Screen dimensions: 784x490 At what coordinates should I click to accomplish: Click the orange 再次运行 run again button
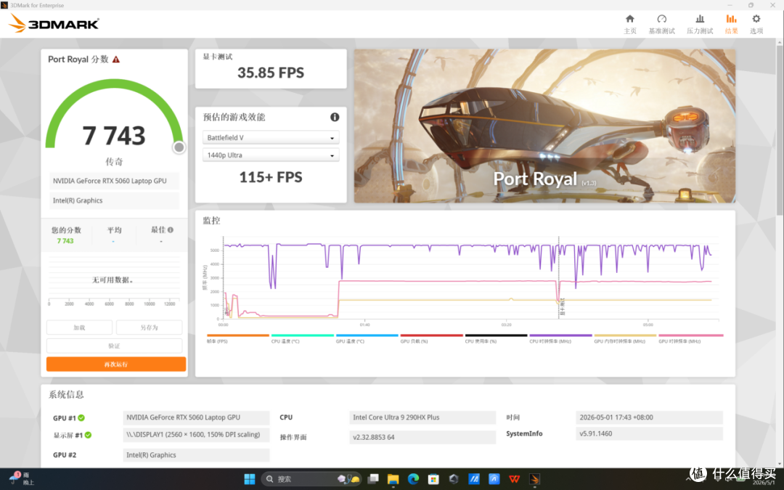[x=116, y=364]
